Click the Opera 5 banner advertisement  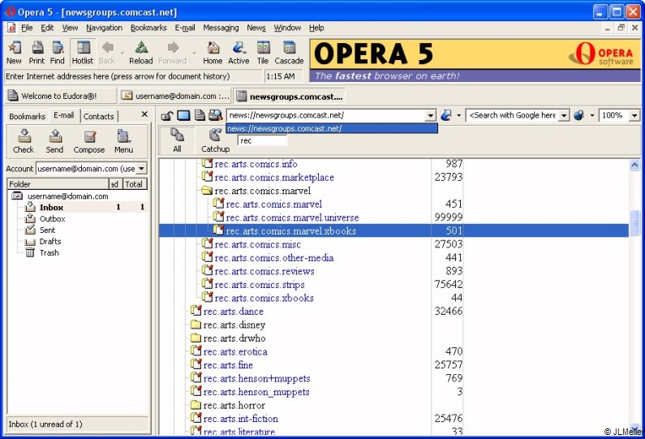coord(475,61)
